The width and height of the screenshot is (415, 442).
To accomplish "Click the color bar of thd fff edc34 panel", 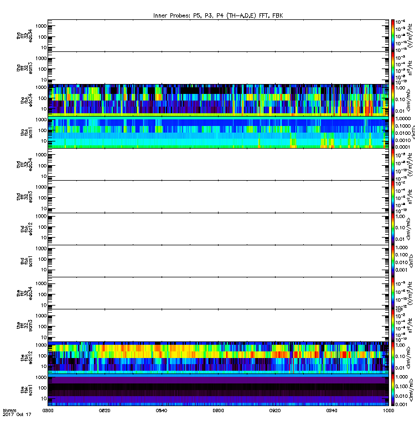I will [x=393, y=164].
